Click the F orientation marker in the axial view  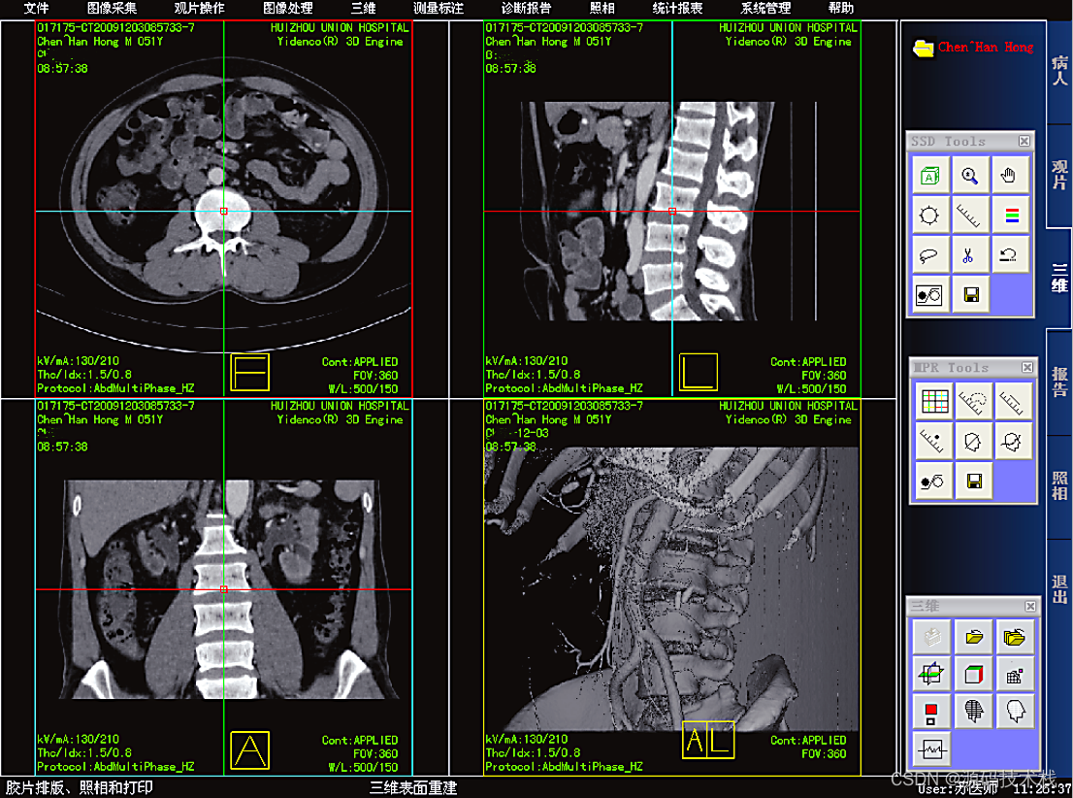click(249, 373)
